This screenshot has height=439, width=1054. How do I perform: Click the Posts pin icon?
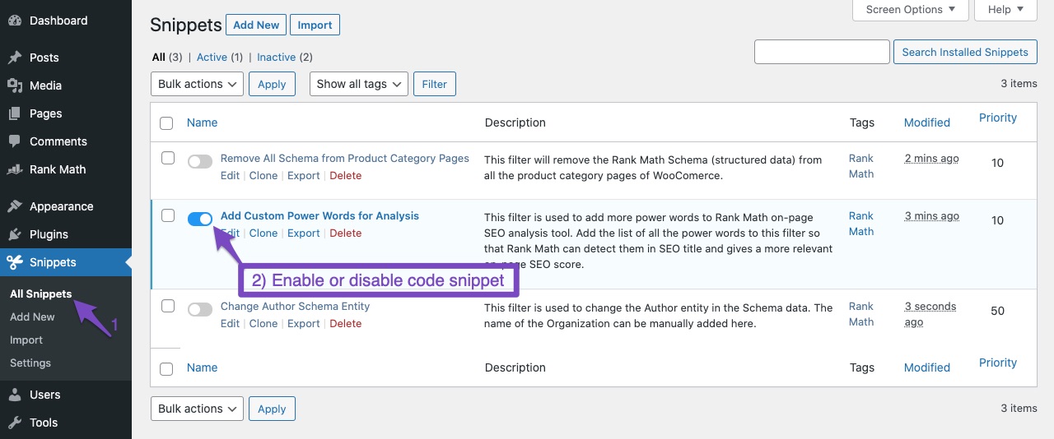point(15,58)
